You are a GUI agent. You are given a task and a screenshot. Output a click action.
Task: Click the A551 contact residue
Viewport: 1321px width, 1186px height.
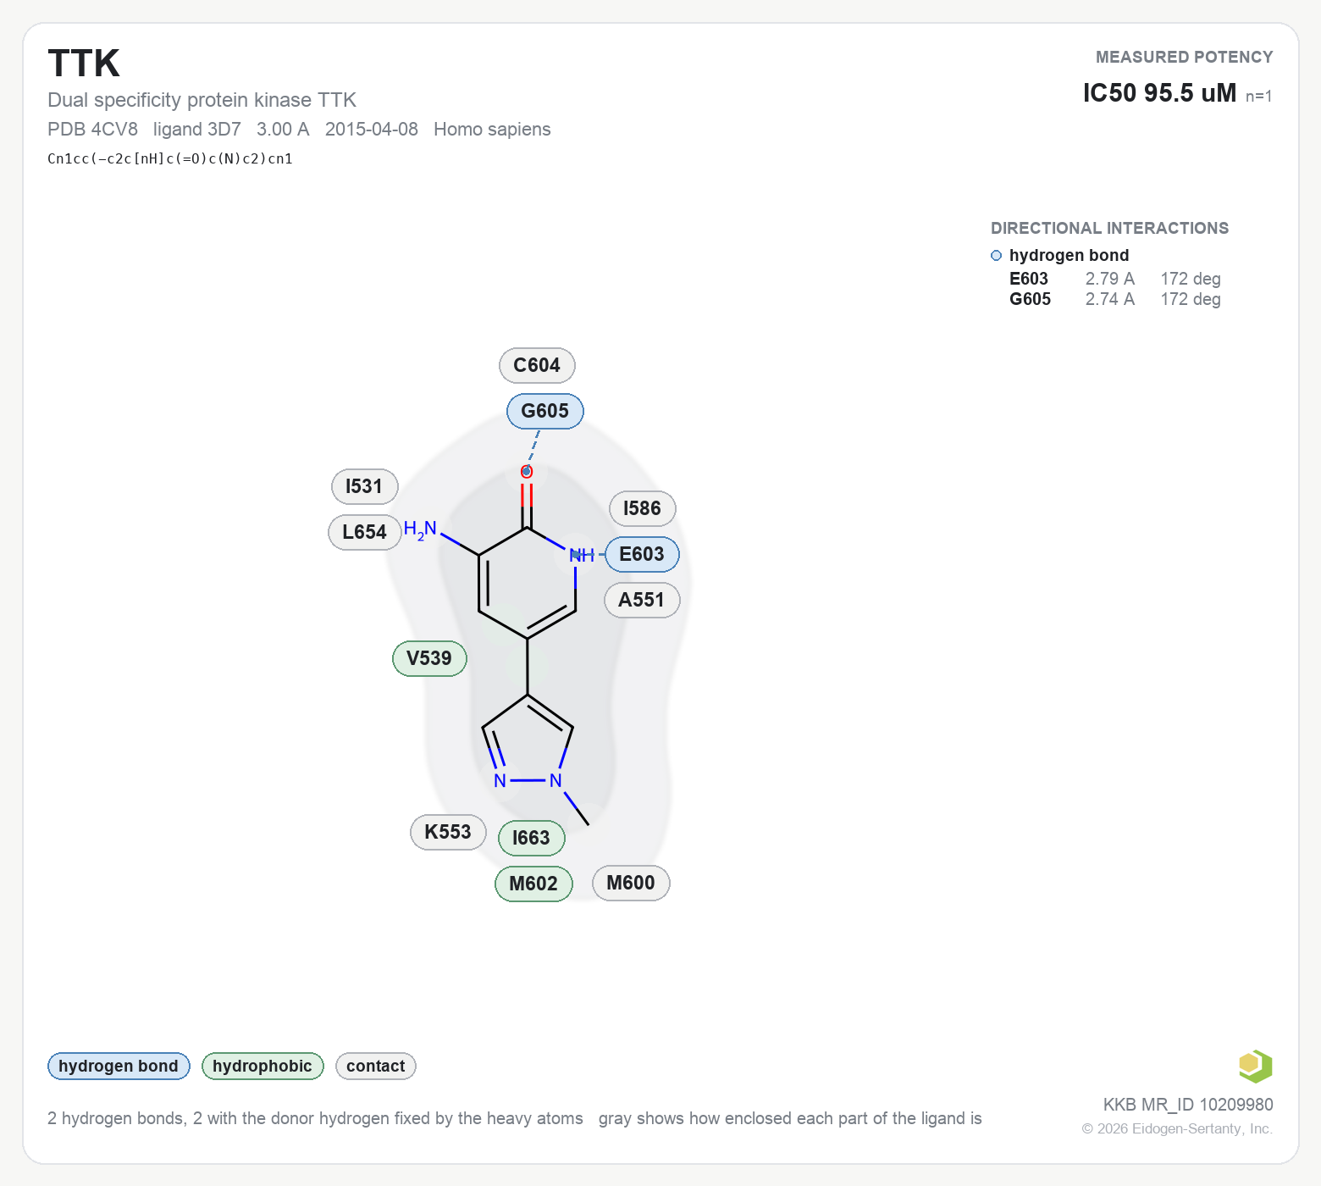(x=642, y=600)
